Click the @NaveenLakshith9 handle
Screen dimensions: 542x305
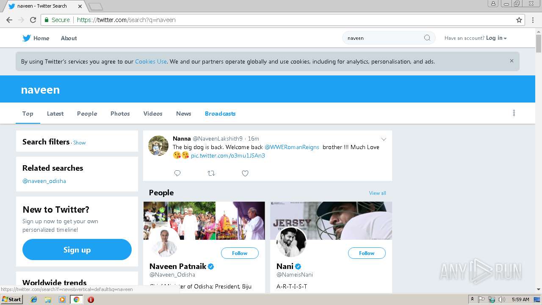pos(218,139)
